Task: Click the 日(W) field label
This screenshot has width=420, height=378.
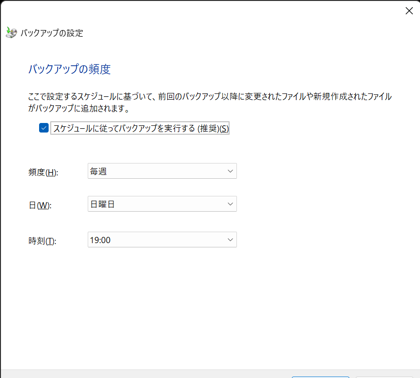Action: 40,205
